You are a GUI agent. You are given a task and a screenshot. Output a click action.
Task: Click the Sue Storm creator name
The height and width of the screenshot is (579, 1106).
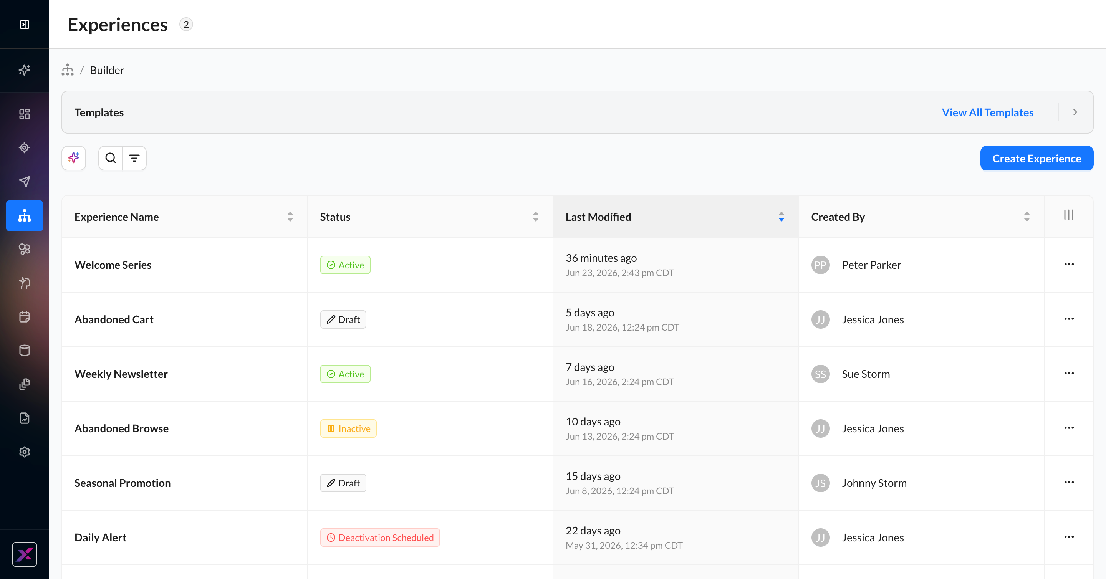click(866, 374)
